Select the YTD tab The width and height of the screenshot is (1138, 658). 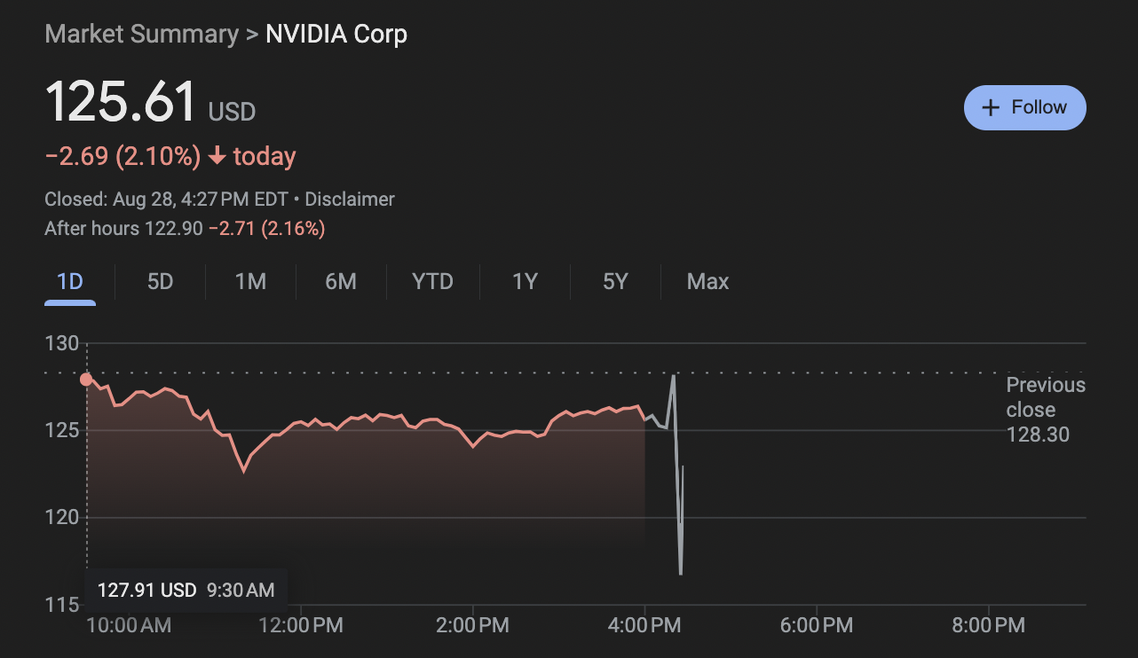[432, 282]
